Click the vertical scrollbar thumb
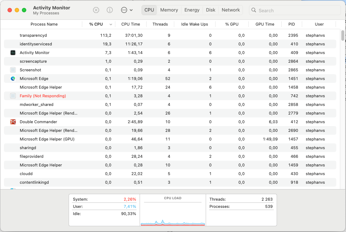Viewport: 346px width, 232px height. (x=343, y=35)
